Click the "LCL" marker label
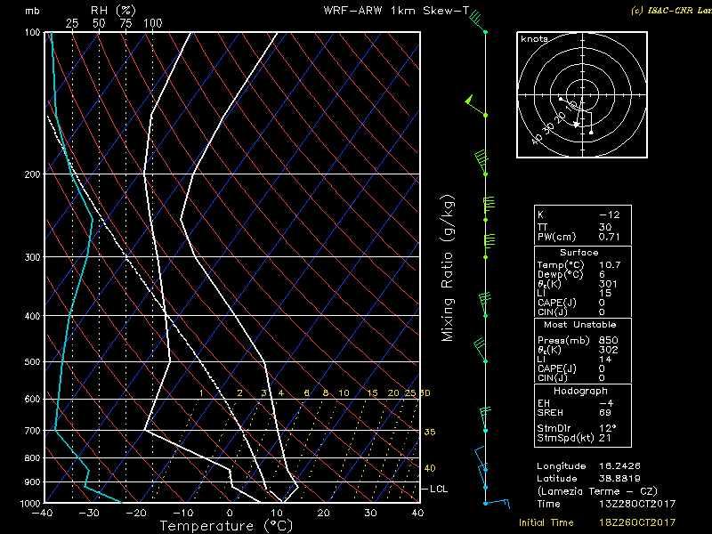This screenshot has width=712, height=534. coord(439,489)
